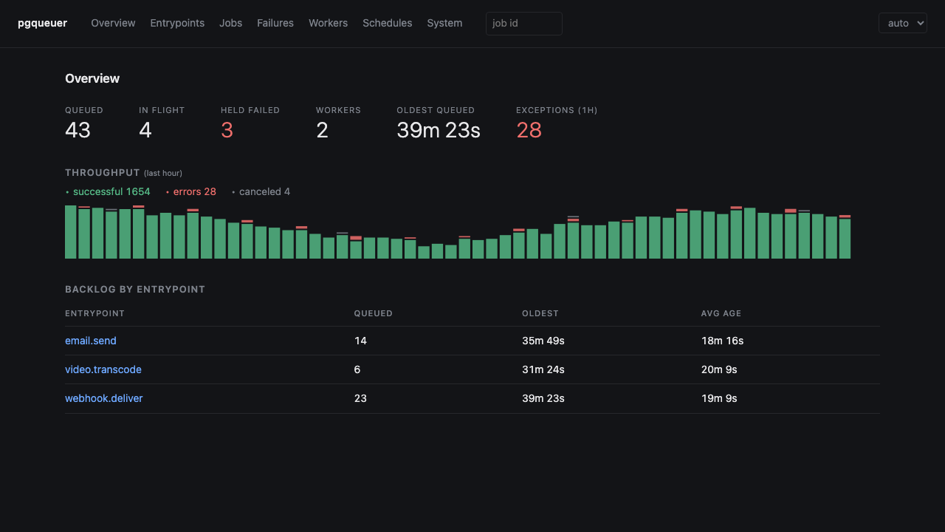945x532 pixels.
Task: Click the video.transcode queued value 6
Action: (357, 369)
